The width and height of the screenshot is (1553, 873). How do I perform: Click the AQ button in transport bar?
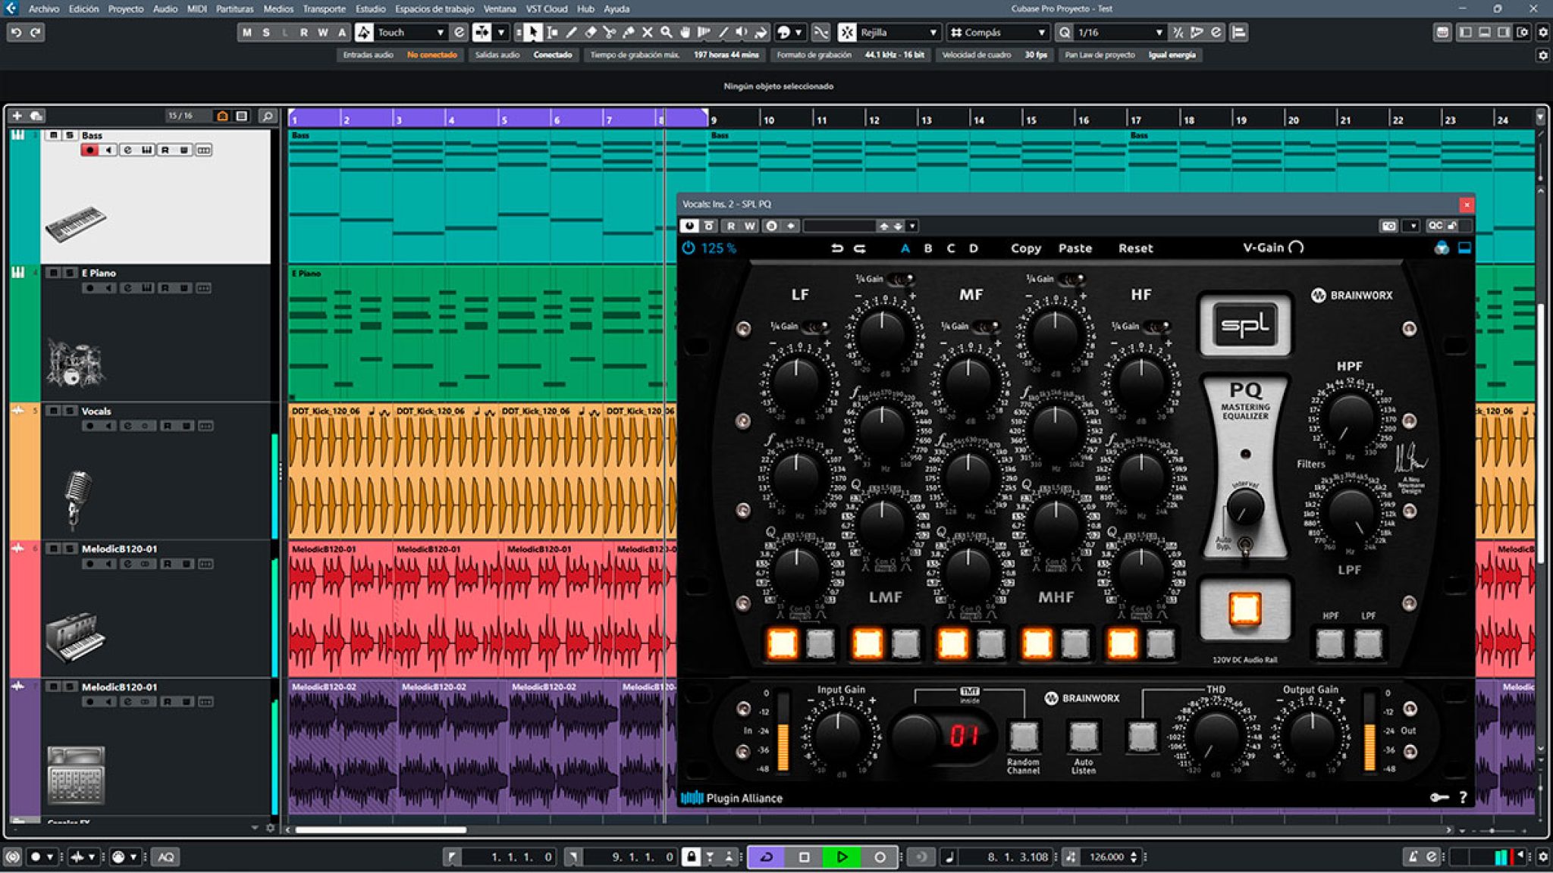(165, 857)
